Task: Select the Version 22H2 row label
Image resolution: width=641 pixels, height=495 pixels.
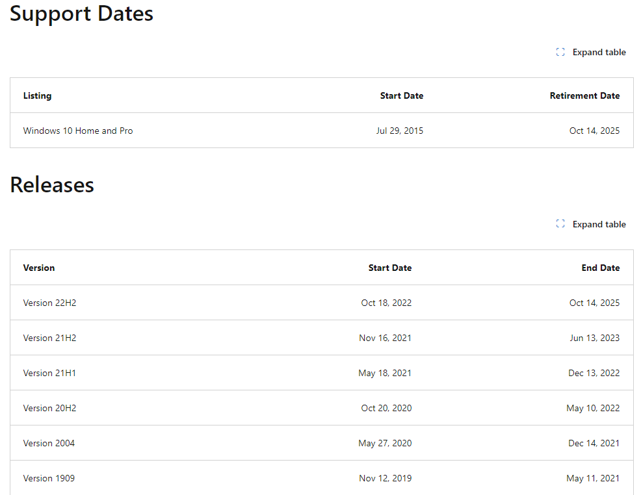Action: [49, 303]
